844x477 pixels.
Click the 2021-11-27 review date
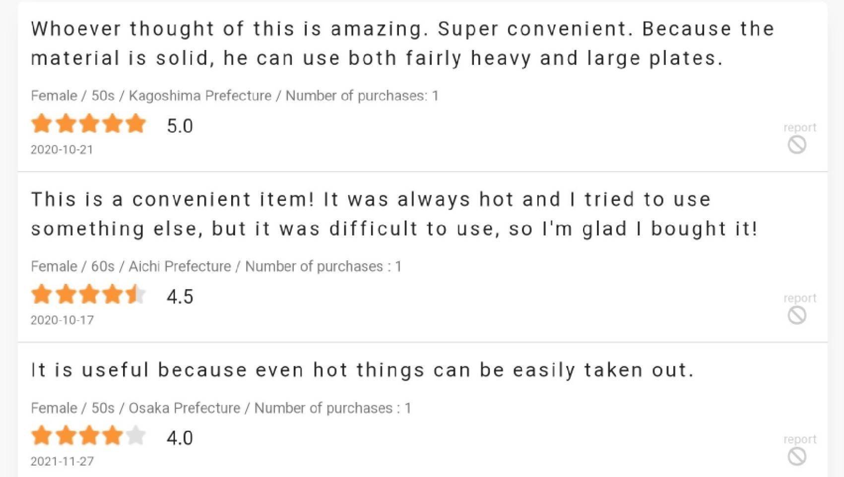pyautogui.click(x=62, y=462)
